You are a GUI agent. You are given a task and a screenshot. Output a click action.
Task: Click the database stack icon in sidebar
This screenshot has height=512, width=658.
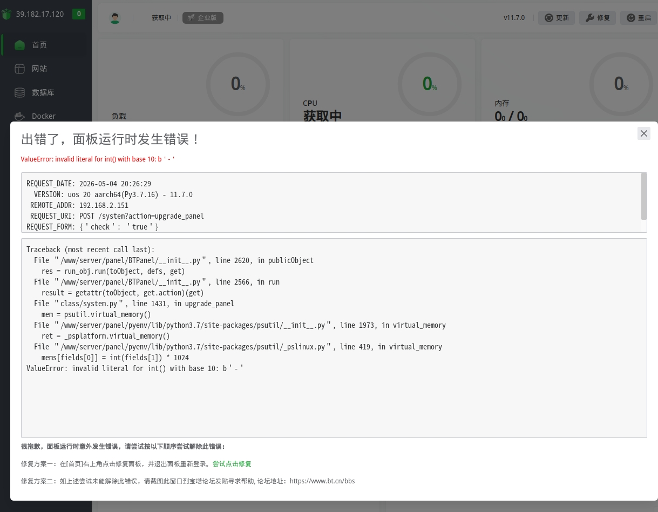(x=19, y=92)
